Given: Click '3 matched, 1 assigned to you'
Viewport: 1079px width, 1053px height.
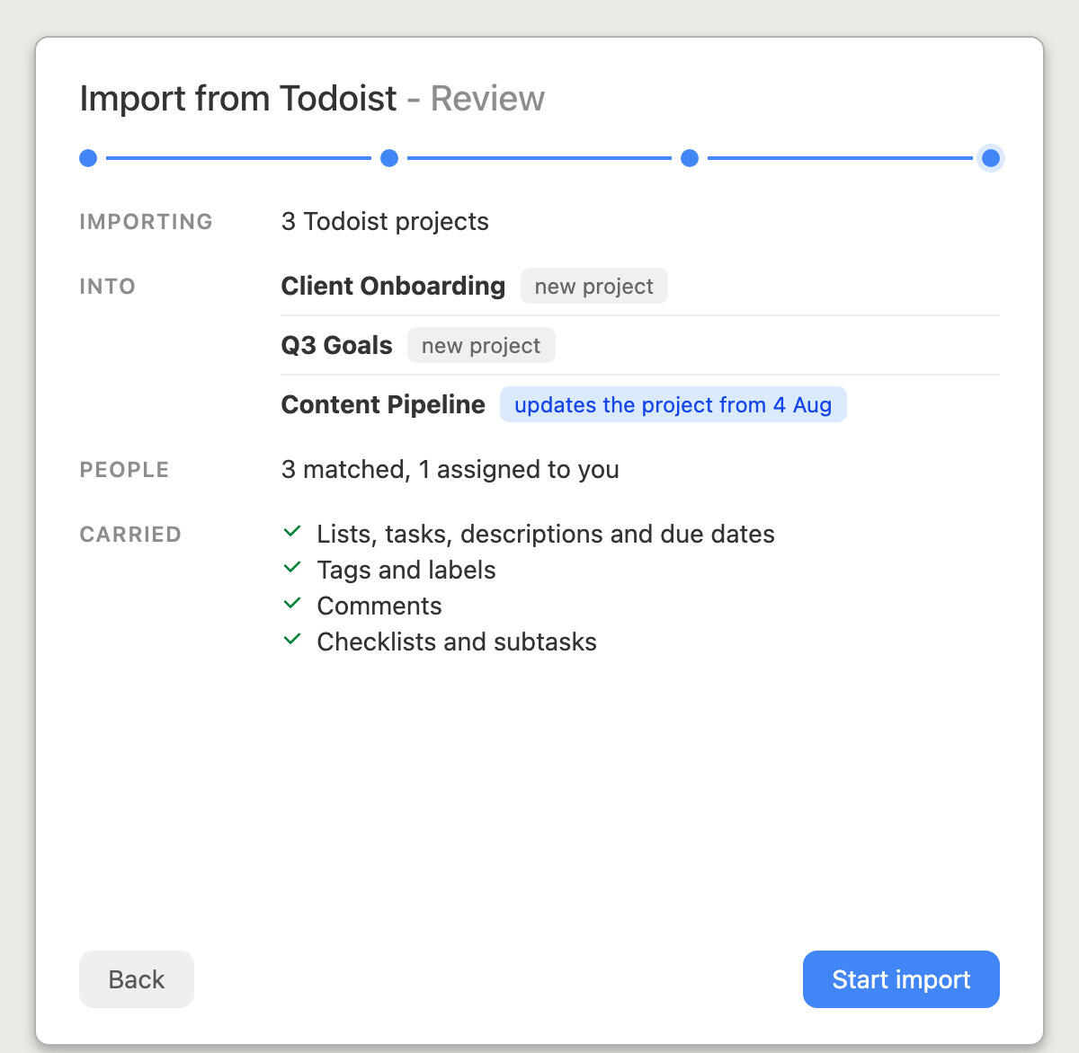Looking at the screenshot, I should pyautogui.click(x=450, y=469).
